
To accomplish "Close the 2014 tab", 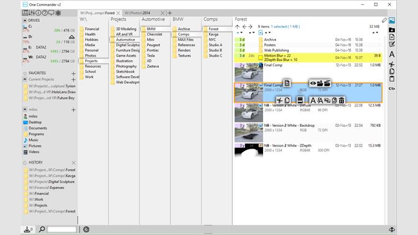I will click(x=162, y=13).
